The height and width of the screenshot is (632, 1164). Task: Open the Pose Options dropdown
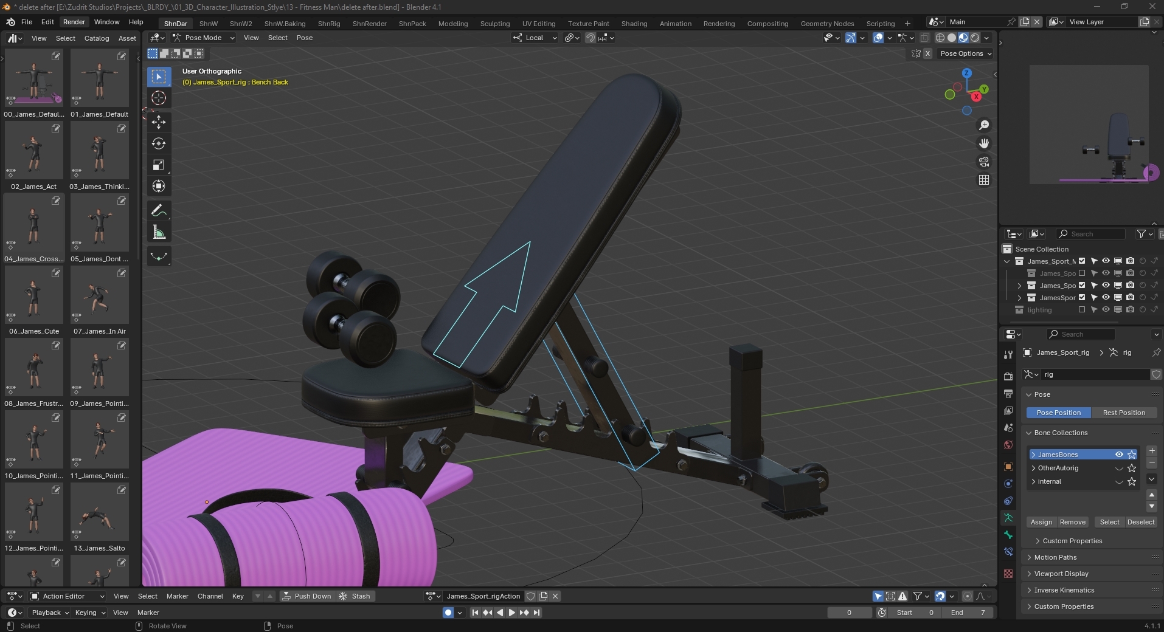(x=966, y=53)
